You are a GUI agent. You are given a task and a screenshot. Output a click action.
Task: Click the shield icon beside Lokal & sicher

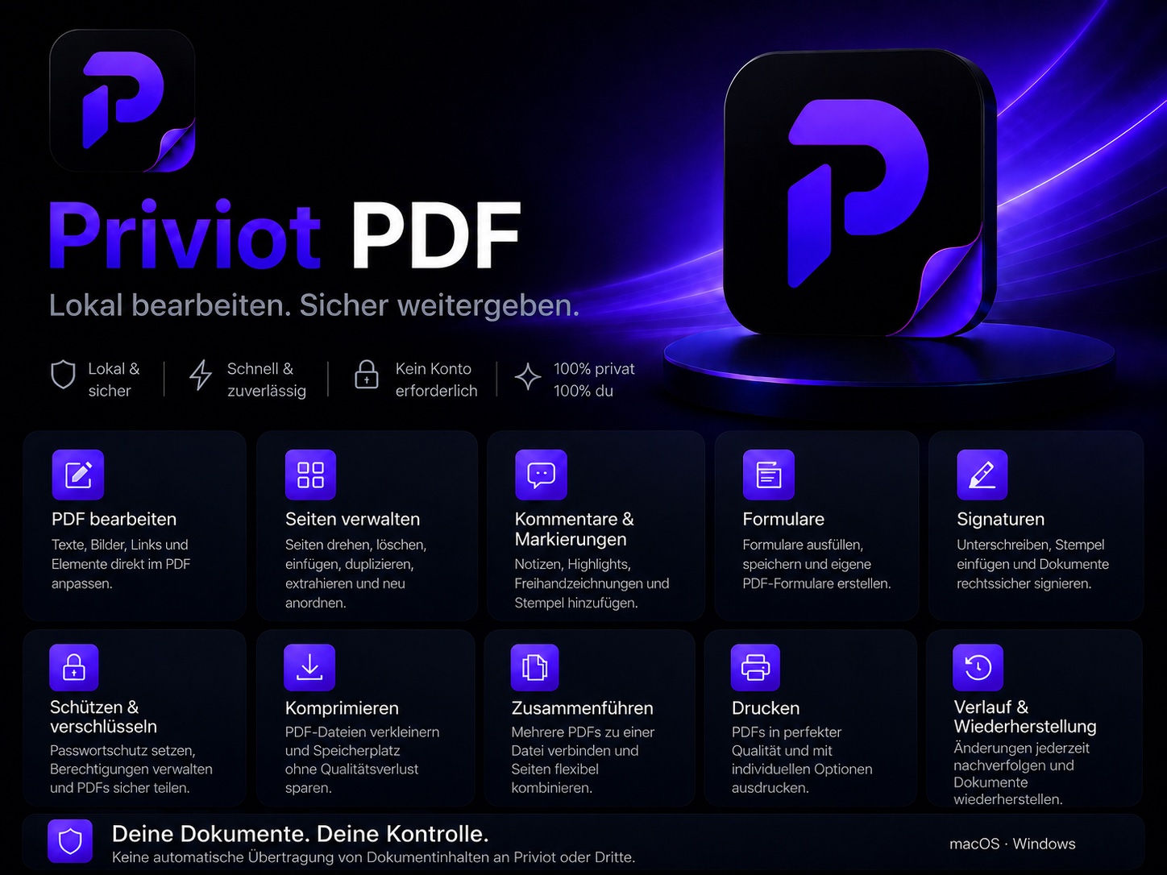coord(63,375)
